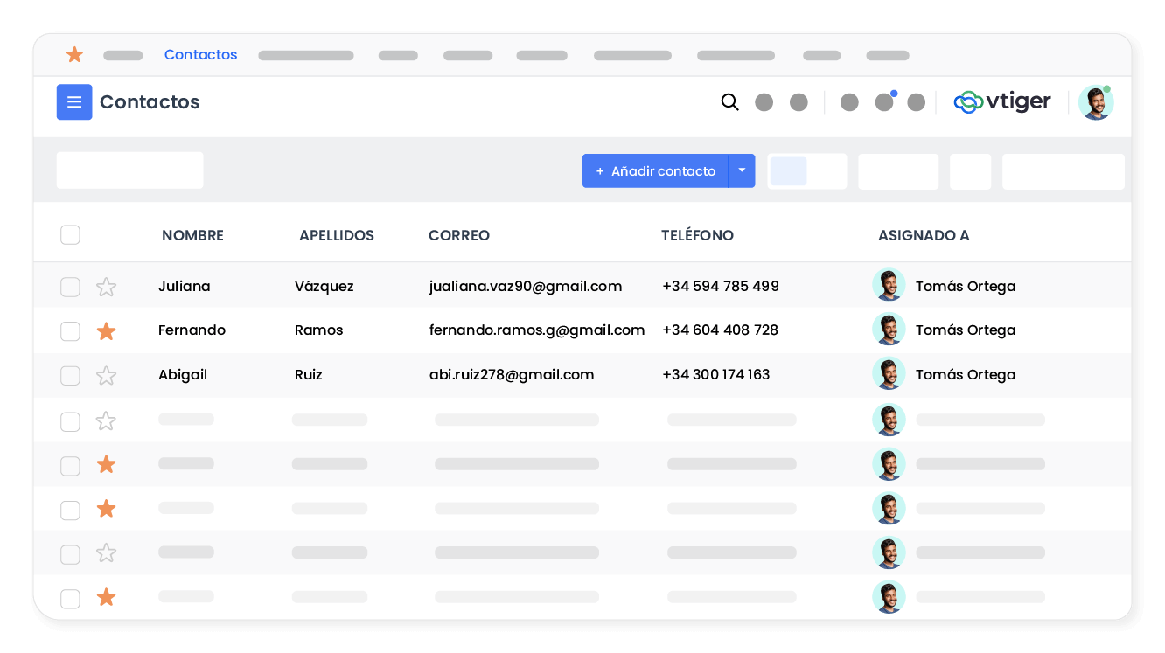
Task: Open the rightmost dropdown in the toolbar
Action: (1063, 171)
